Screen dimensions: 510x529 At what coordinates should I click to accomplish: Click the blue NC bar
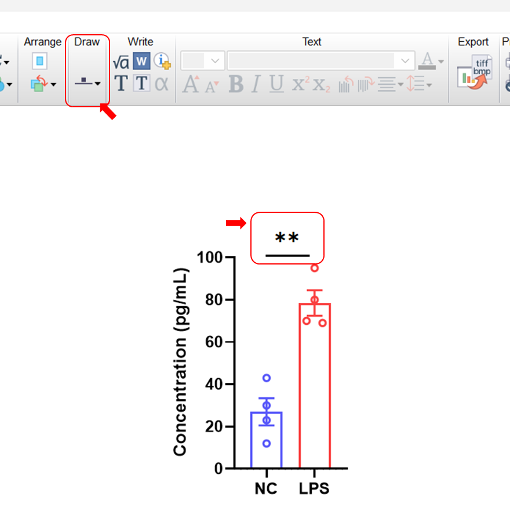pyautogui.click(x=266, y=440)
